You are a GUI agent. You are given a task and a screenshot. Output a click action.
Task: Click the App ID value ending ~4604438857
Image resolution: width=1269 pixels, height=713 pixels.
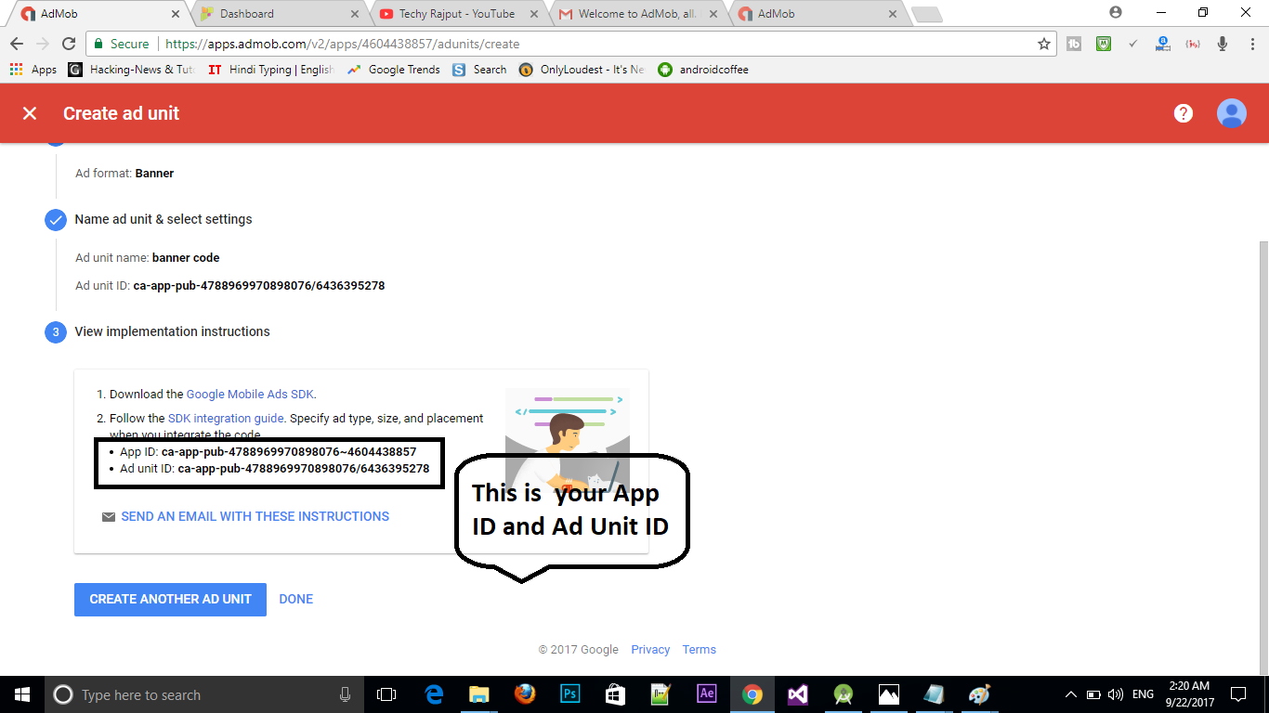click(289, 452)
